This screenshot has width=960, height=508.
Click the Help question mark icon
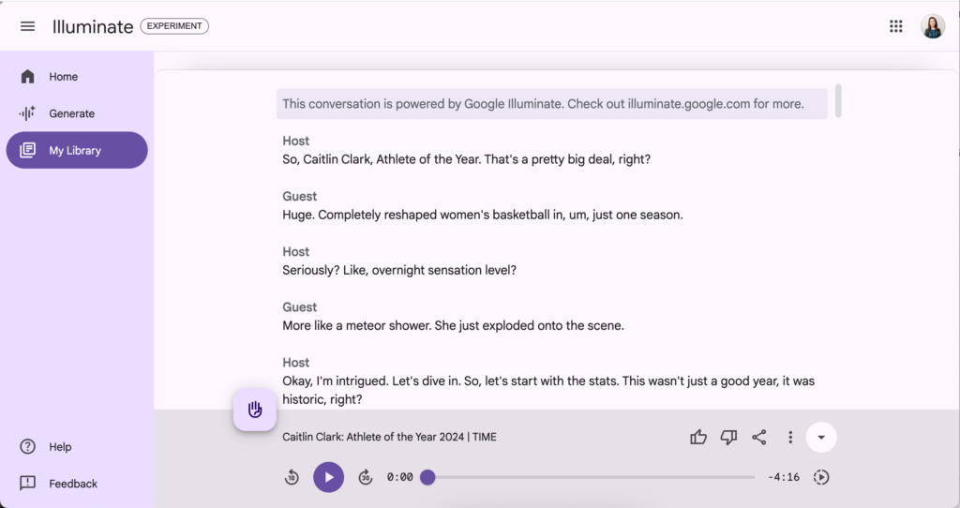pyautogui.click(x=27, y=447)
